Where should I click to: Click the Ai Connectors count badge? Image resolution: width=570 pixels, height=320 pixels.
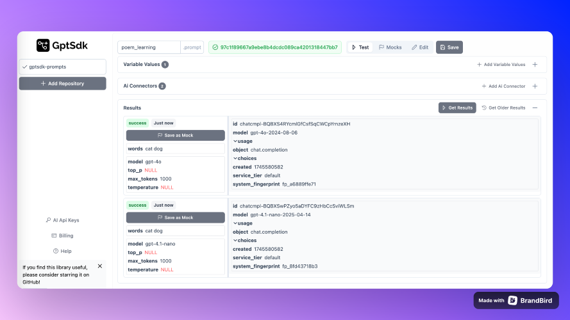pyautogui.click(x=162, y=86)
